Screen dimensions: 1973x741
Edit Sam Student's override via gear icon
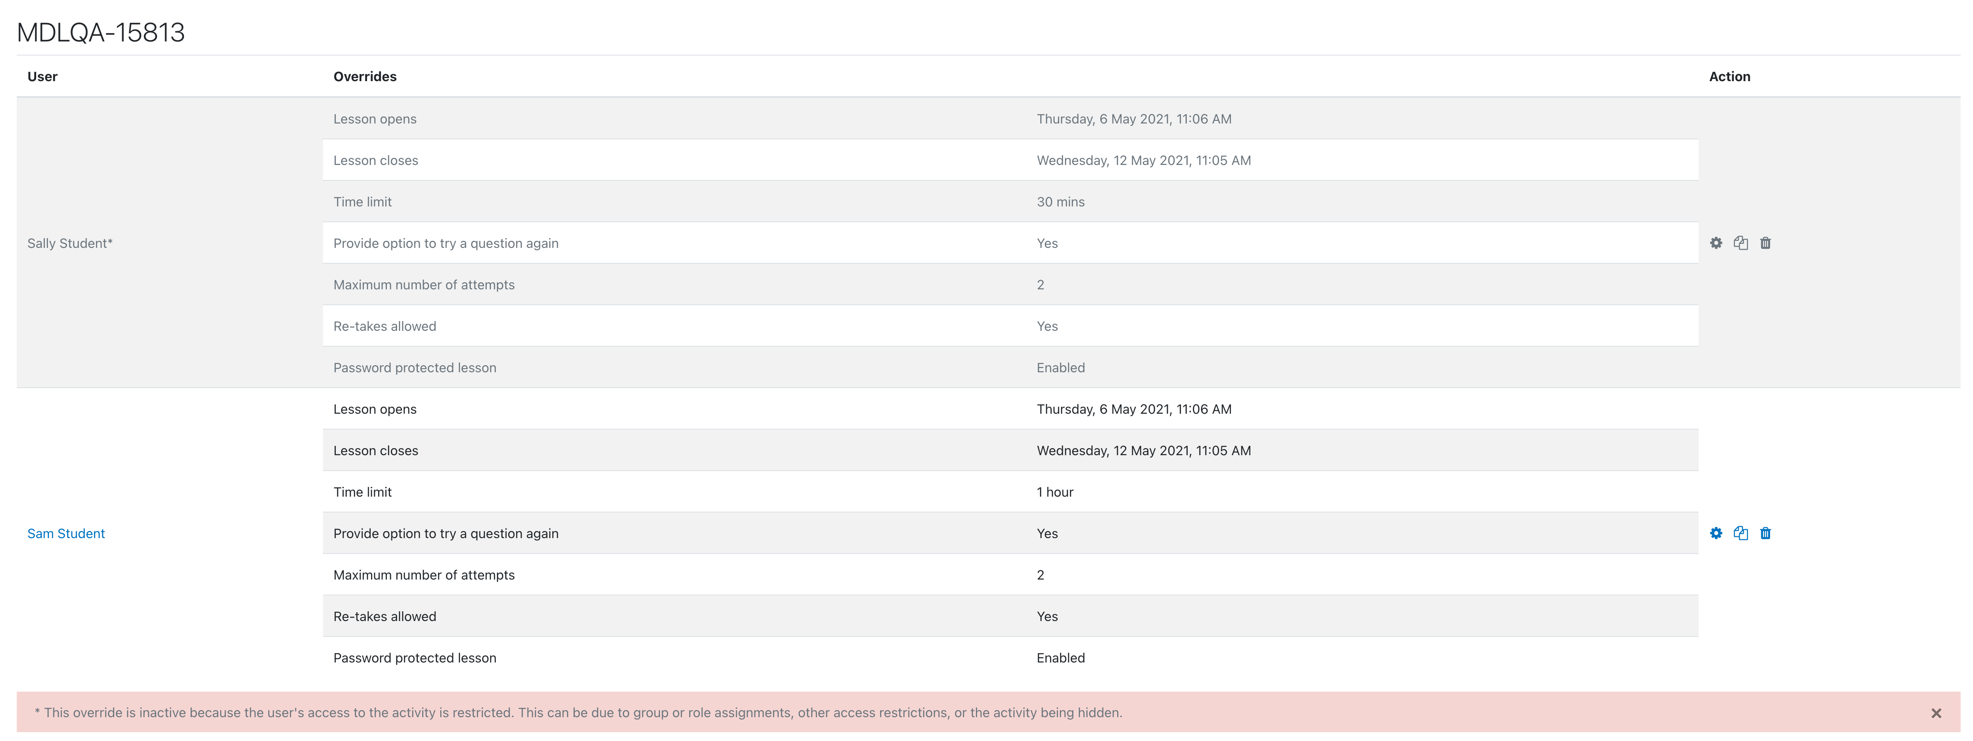[1716, 533]
